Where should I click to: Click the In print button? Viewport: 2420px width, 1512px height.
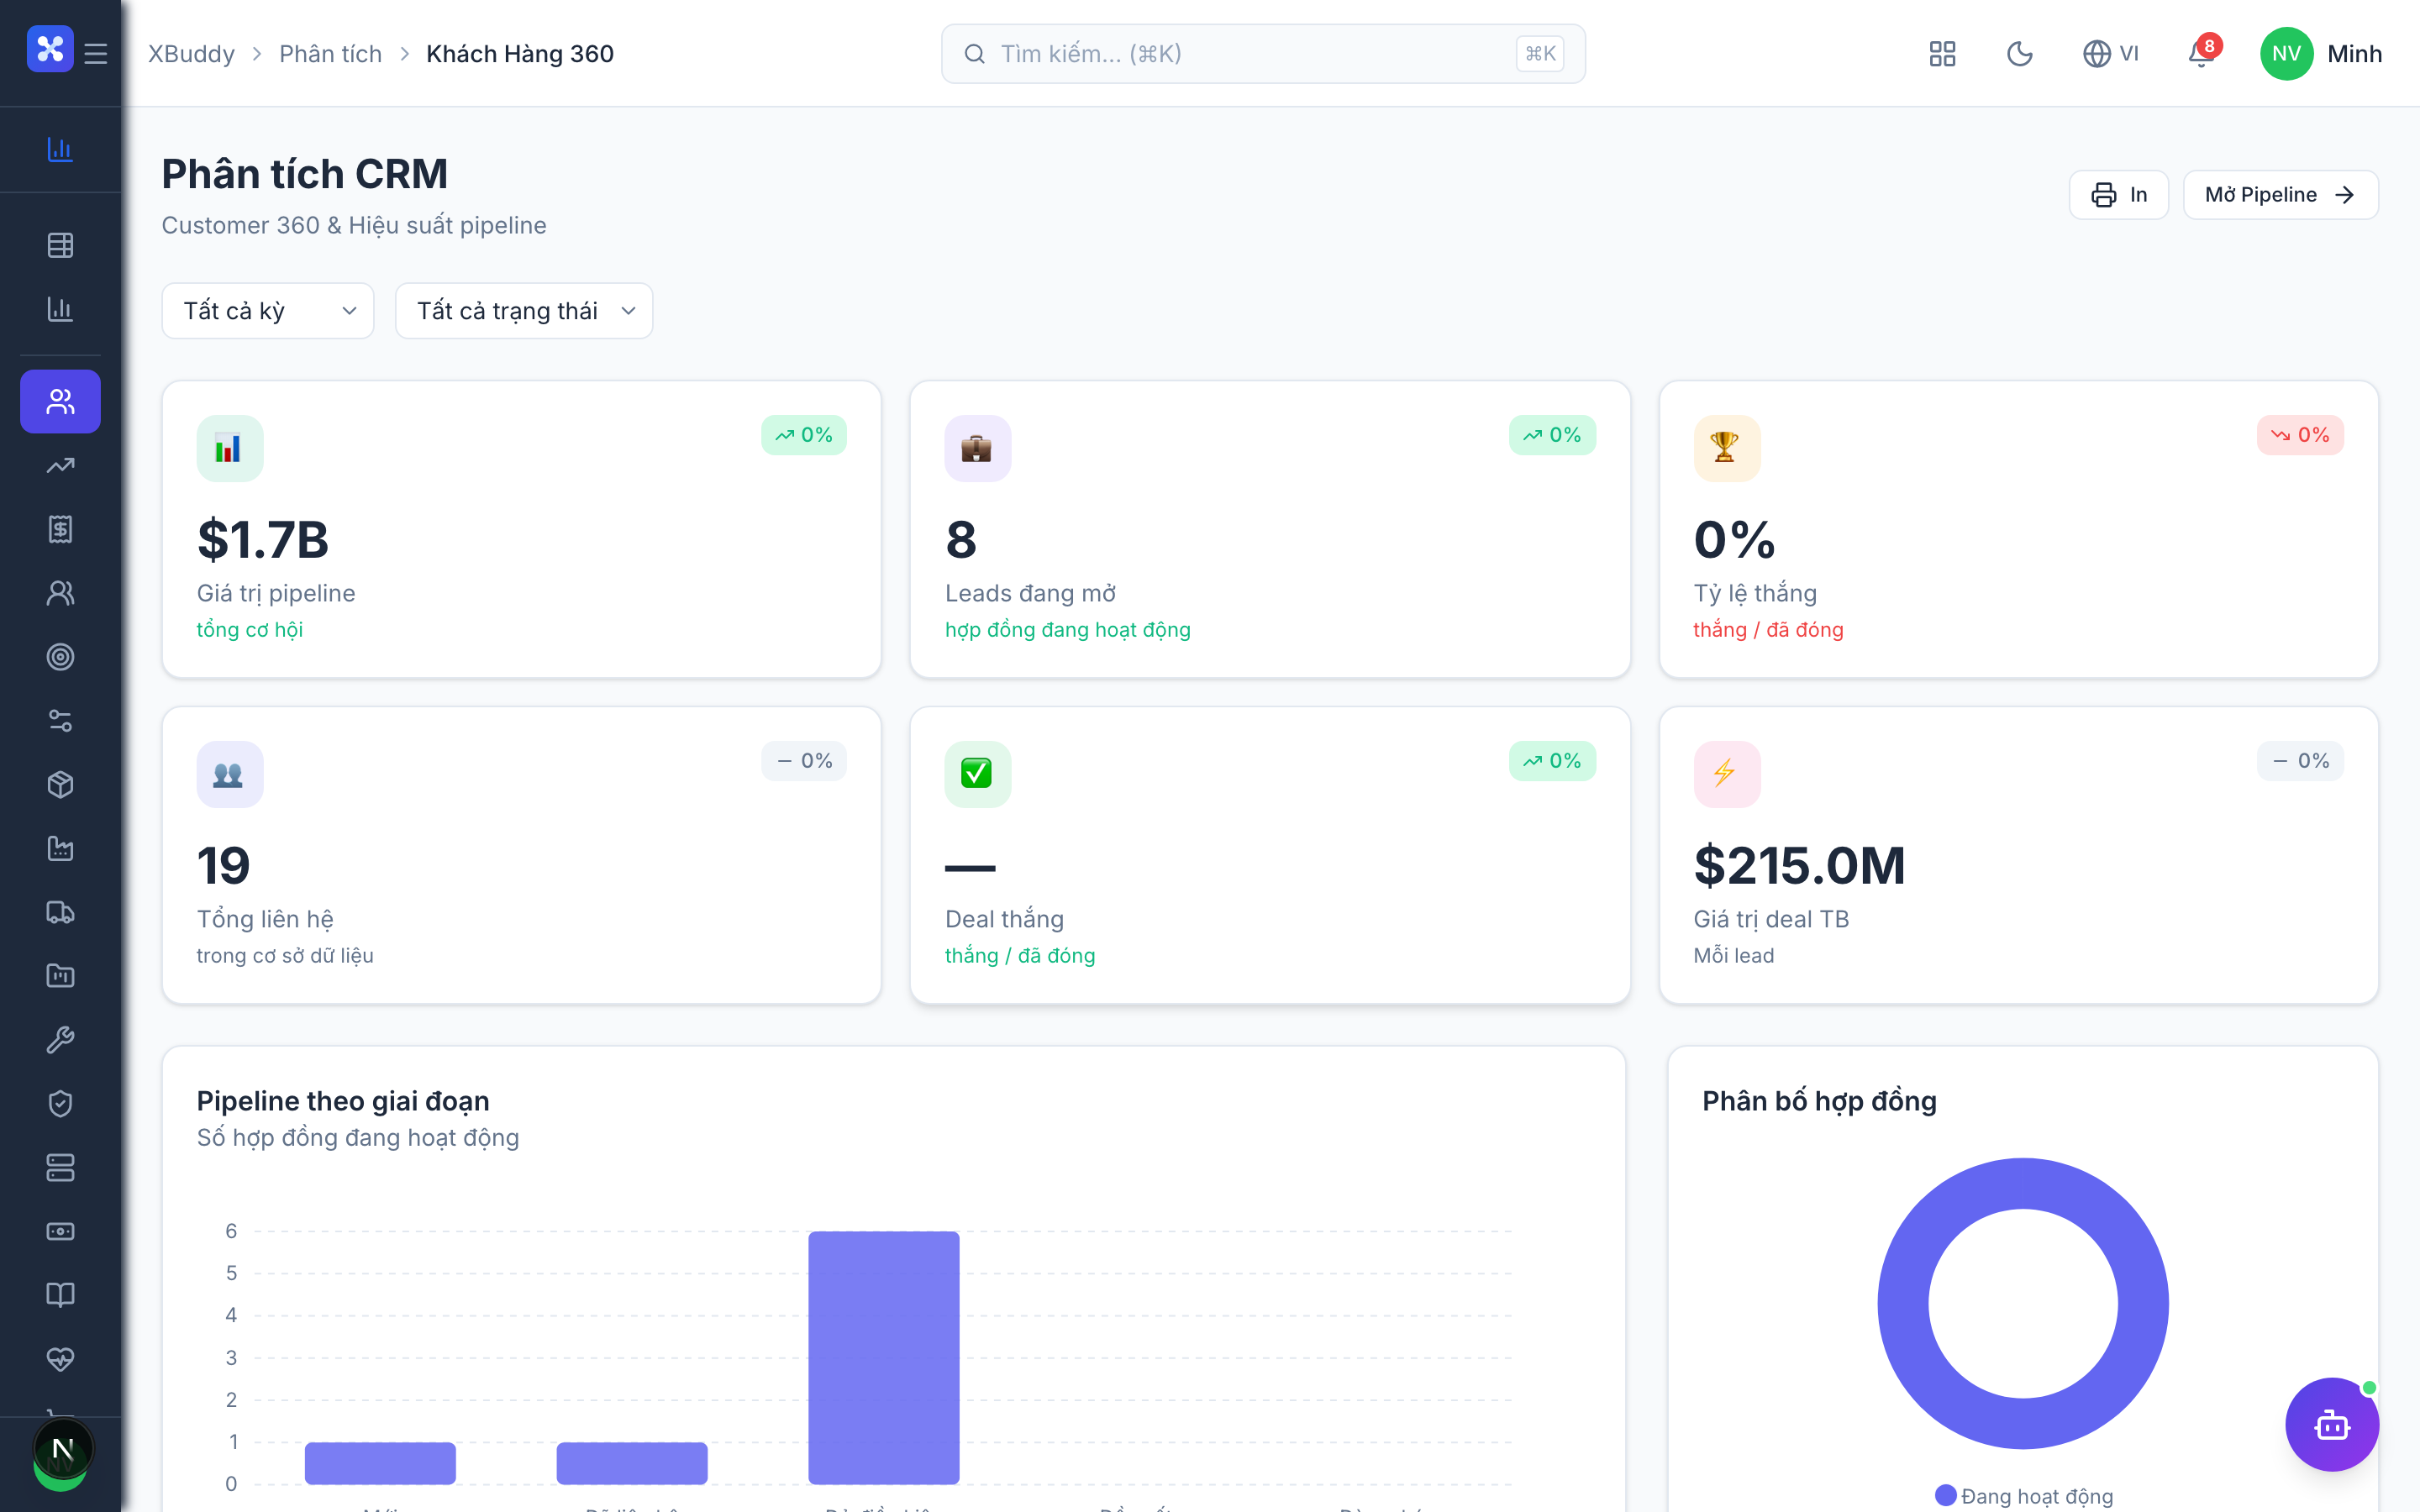click(x=2119, y=194)
